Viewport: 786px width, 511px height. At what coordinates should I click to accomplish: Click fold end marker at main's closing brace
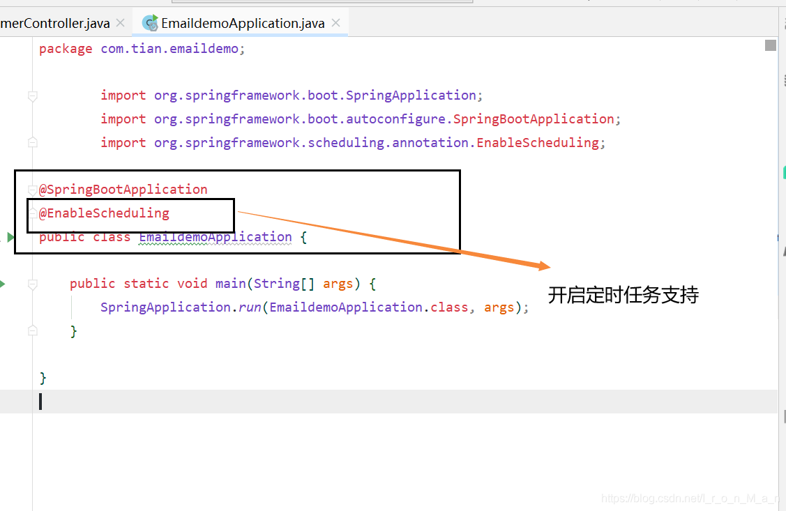click(x=33, y=330)
